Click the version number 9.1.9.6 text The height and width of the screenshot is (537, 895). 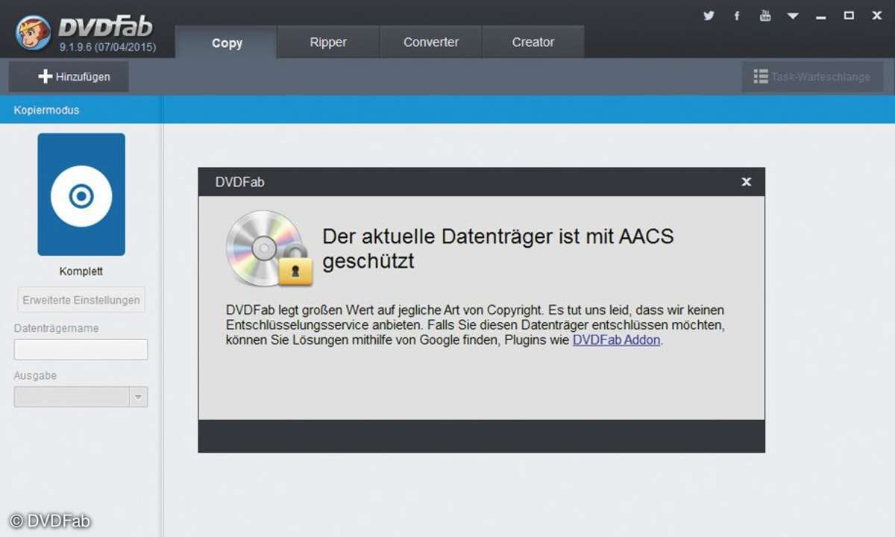pyautogui.click(x=108, y=46)
